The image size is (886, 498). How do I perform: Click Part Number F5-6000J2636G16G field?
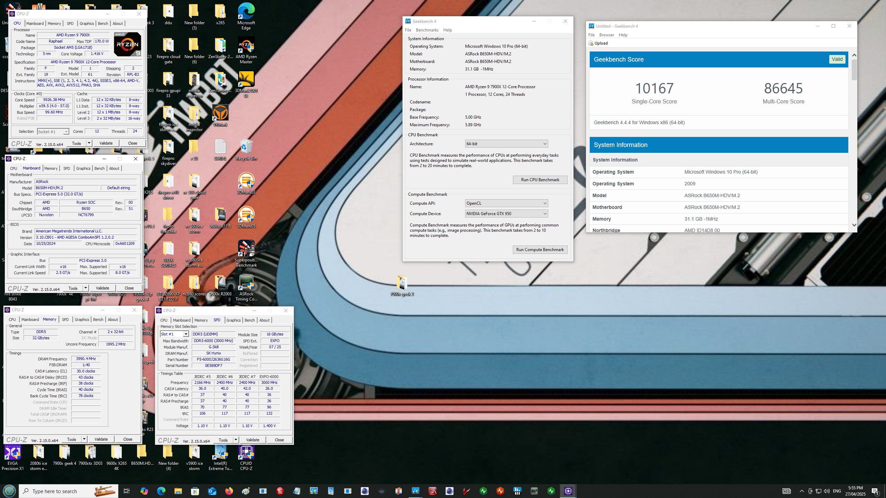click(214, 360)
